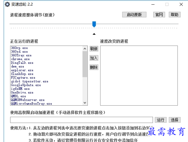This screenshot has width=188, height=142.
Task: Select igfxEM.exe in the process list
Action: [x=20, y=89]
